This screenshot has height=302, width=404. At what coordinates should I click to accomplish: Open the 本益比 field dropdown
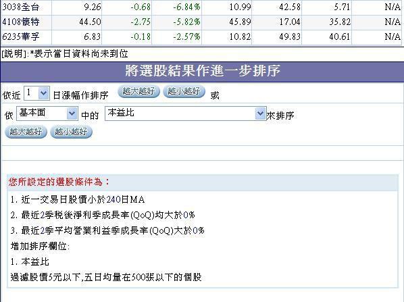tap(186, 114)
